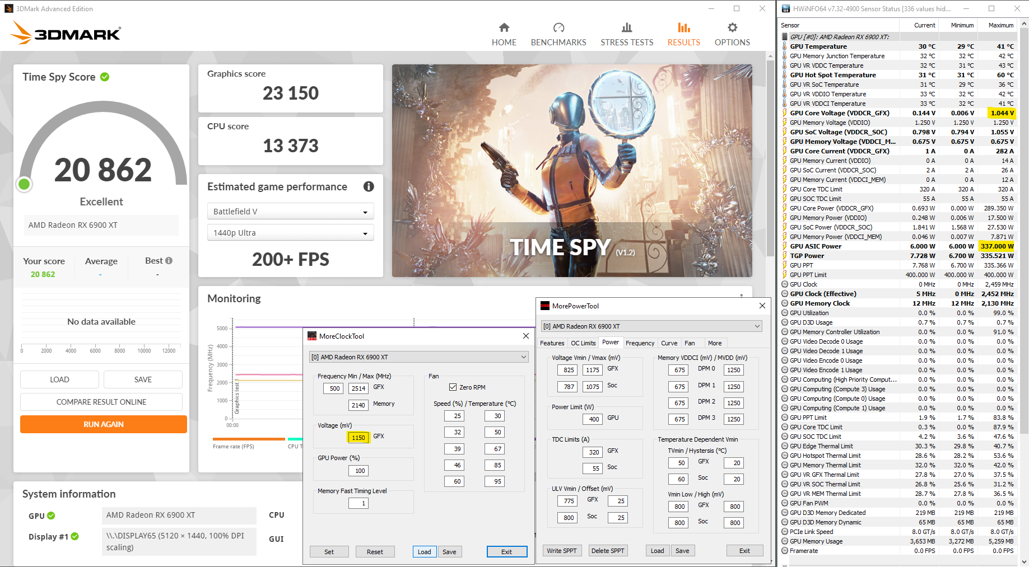Click the GPU Temperature thermometer icon in HWiNFO
Viewport: 1029px width, 567px height.
[x=785, y=46]
